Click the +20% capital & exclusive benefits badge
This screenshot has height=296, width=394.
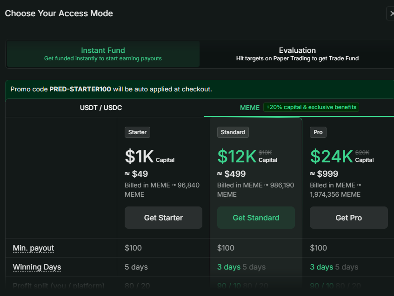pyautogui.click(x=311, y=107)
